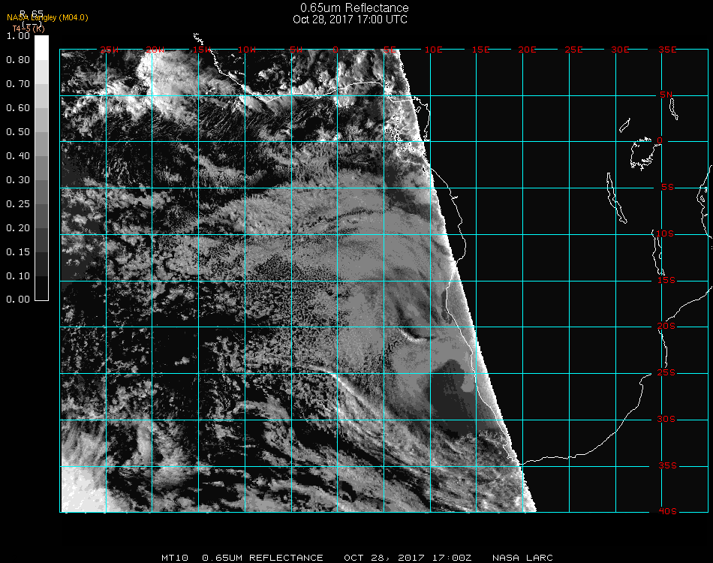Viewport: 713px width, 563px height.
Task: Click the 20S latitude label
Action: click(x=666, y=327)
